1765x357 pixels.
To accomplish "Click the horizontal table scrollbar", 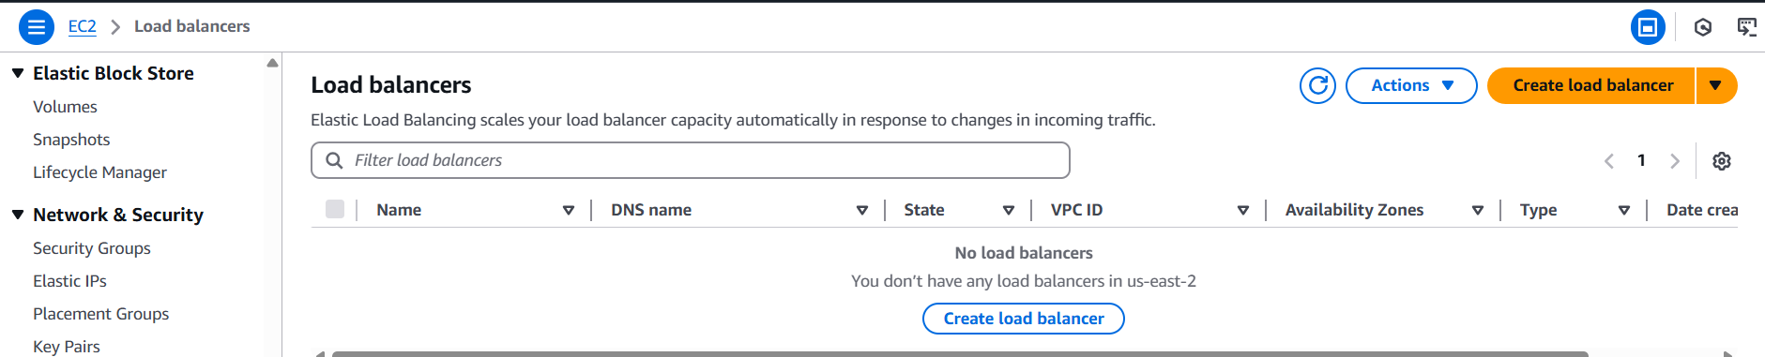I will (x=959, y=353).
